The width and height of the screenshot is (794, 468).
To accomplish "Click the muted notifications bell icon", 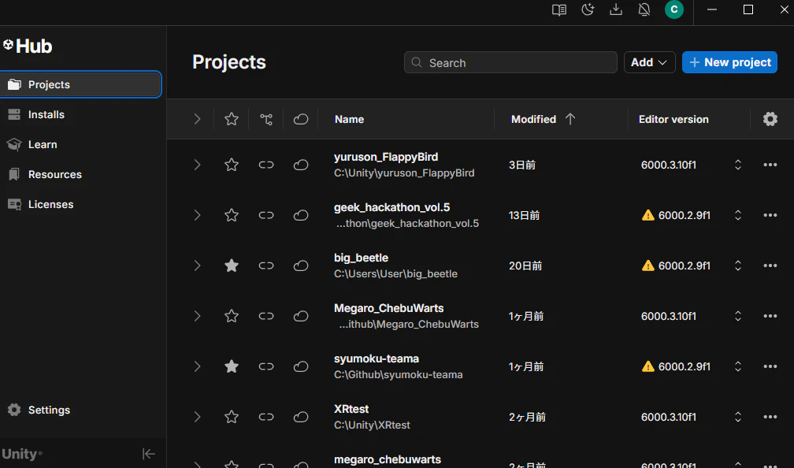I will pyautogui.click(x=644, y=9).
